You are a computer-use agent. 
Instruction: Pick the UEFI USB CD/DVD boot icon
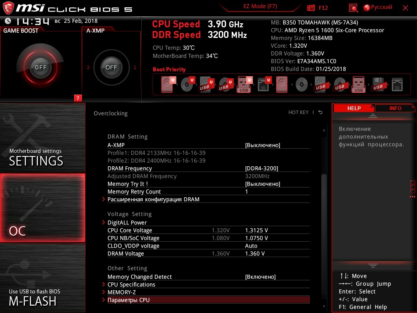point(226,85)
